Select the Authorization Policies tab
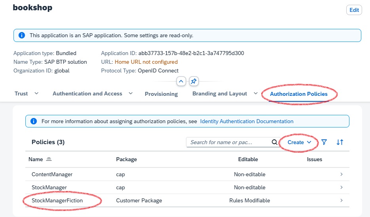The image size is (370, 217). coord(299,94)
